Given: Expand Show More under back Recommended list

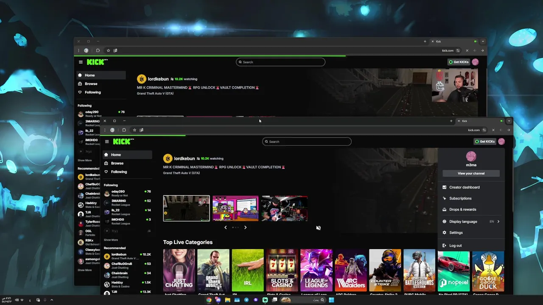Looking at the screenshot, I should point(84,270).
